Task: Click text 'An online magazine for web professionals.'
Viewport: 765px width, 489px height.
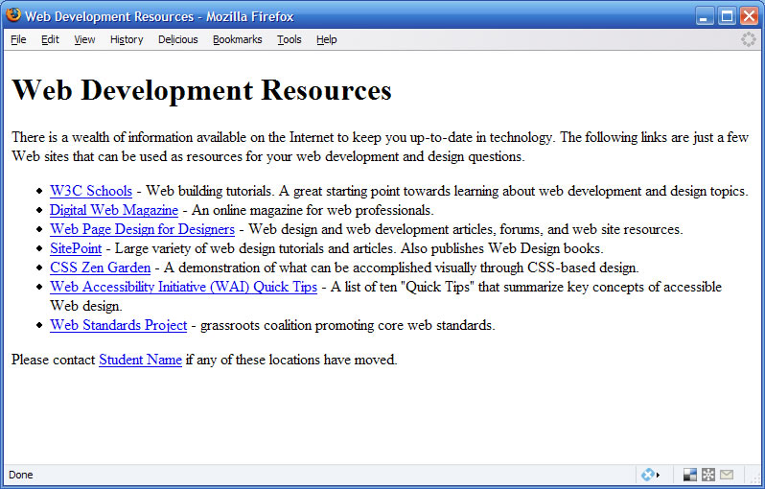Action: (313, 210)
